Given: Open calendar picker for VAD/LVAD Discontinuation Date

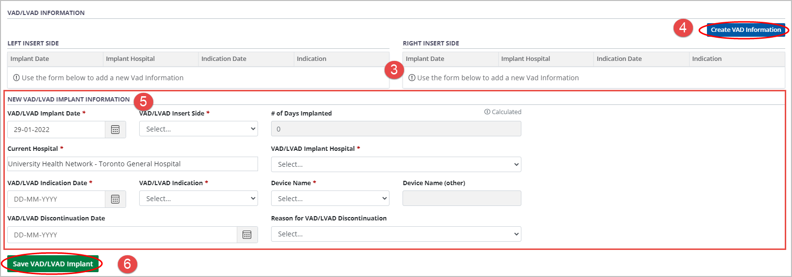Looking at the screenshot, I should pos(247,235).
